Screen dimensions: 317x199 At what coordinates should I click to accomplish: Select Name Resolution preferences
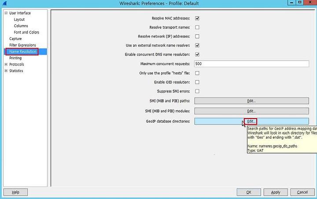click(22, 52)
